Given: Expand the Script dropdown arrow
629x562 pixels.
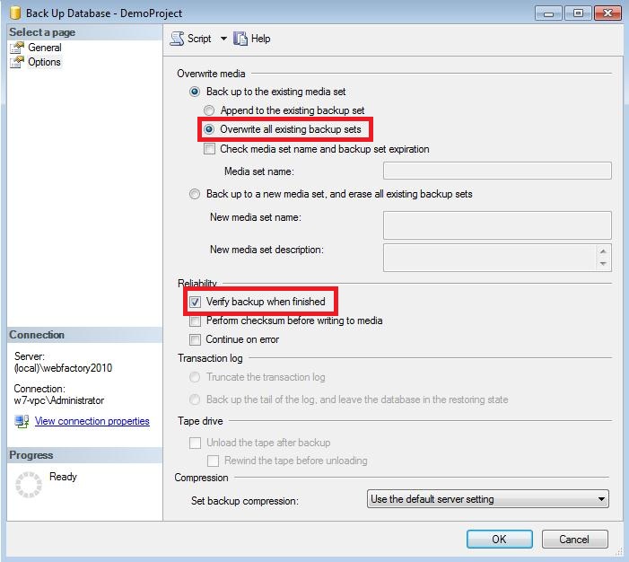Looking at the screenshot, I should coord(223,39).
